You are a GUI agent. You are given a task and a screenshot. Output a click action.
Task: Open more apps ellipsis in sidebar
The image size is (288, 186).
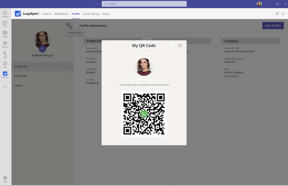pos(5,87)
